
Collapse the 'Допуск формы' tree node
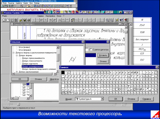17,56
